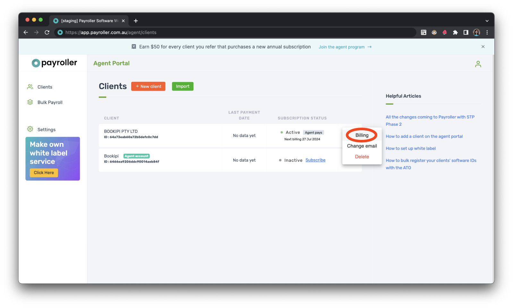The width and height of the screenshot is (513, 308).
Task: Click the Next billing 27 Jul 2024 text
Action: tap(302, 139)
